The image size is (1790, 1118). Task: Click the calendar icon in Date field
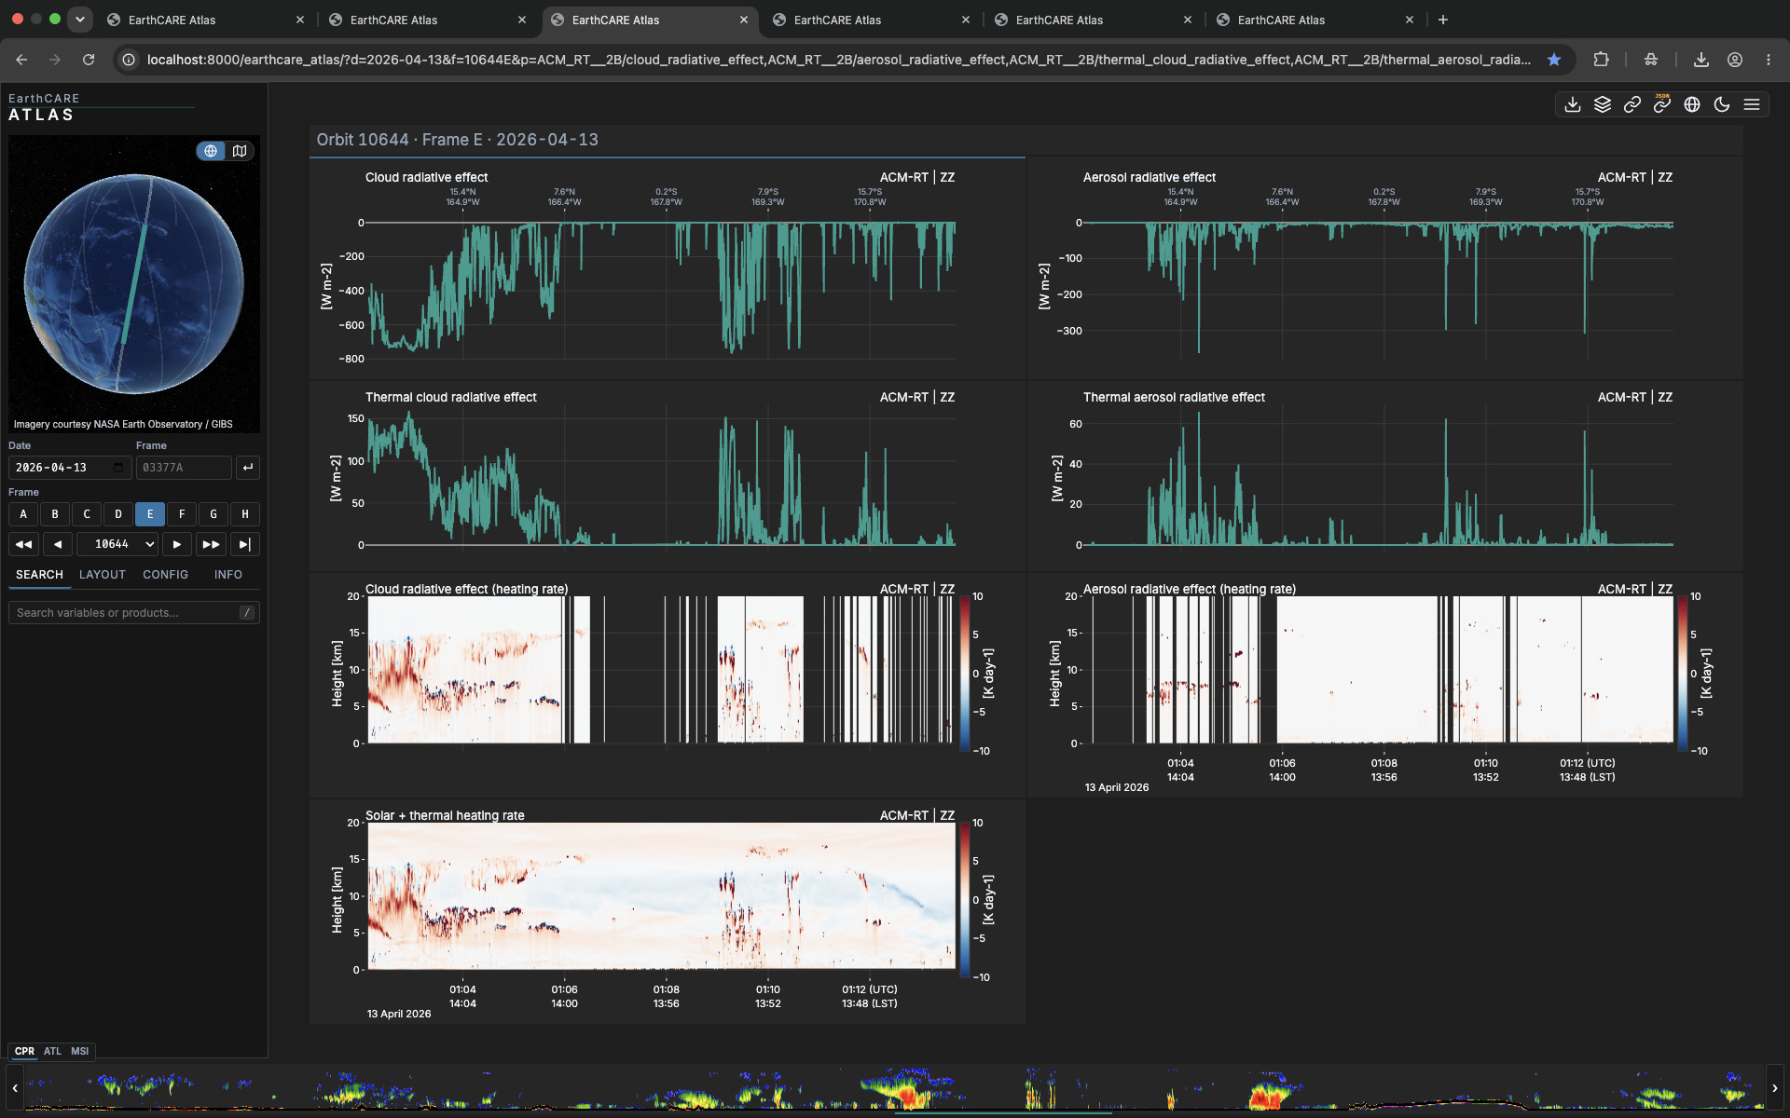(x=118, y=468)
